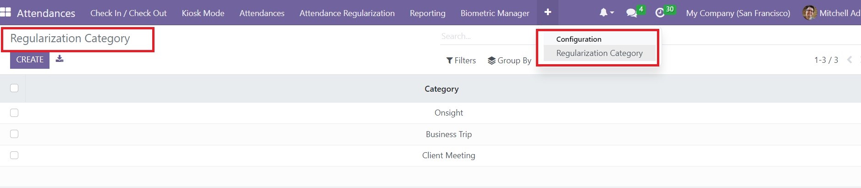861x188 pixels.
Task: Expand the Filters dropdown
Action: 461,61
